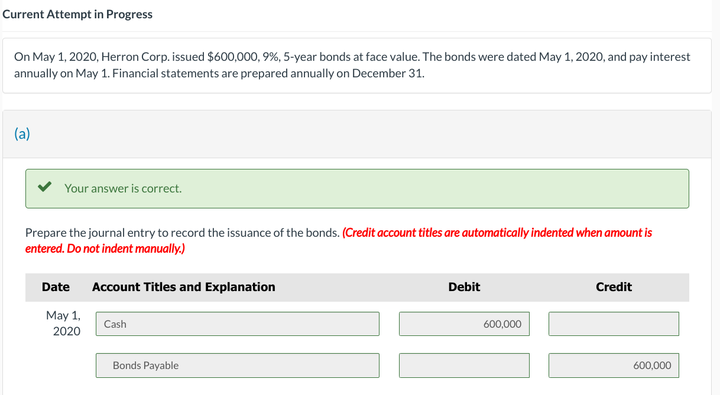Click the red indentation instruction text
The width and height of the screenshot is (720, 395).
click(338, 240)
